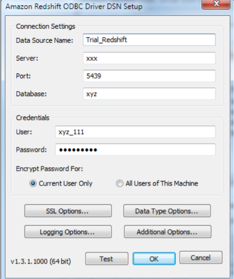Viewport: 234px width, 279px height.
Task: Click the Credentials group label
Action: click(33, 118)
